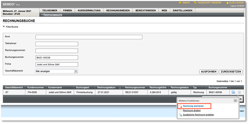Open the TEILNEHMER menu

click(50, 10)
